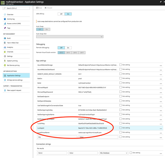Set Remote debugging to On
Viewport: 165px width, 158px height.
tap(68, 48)
